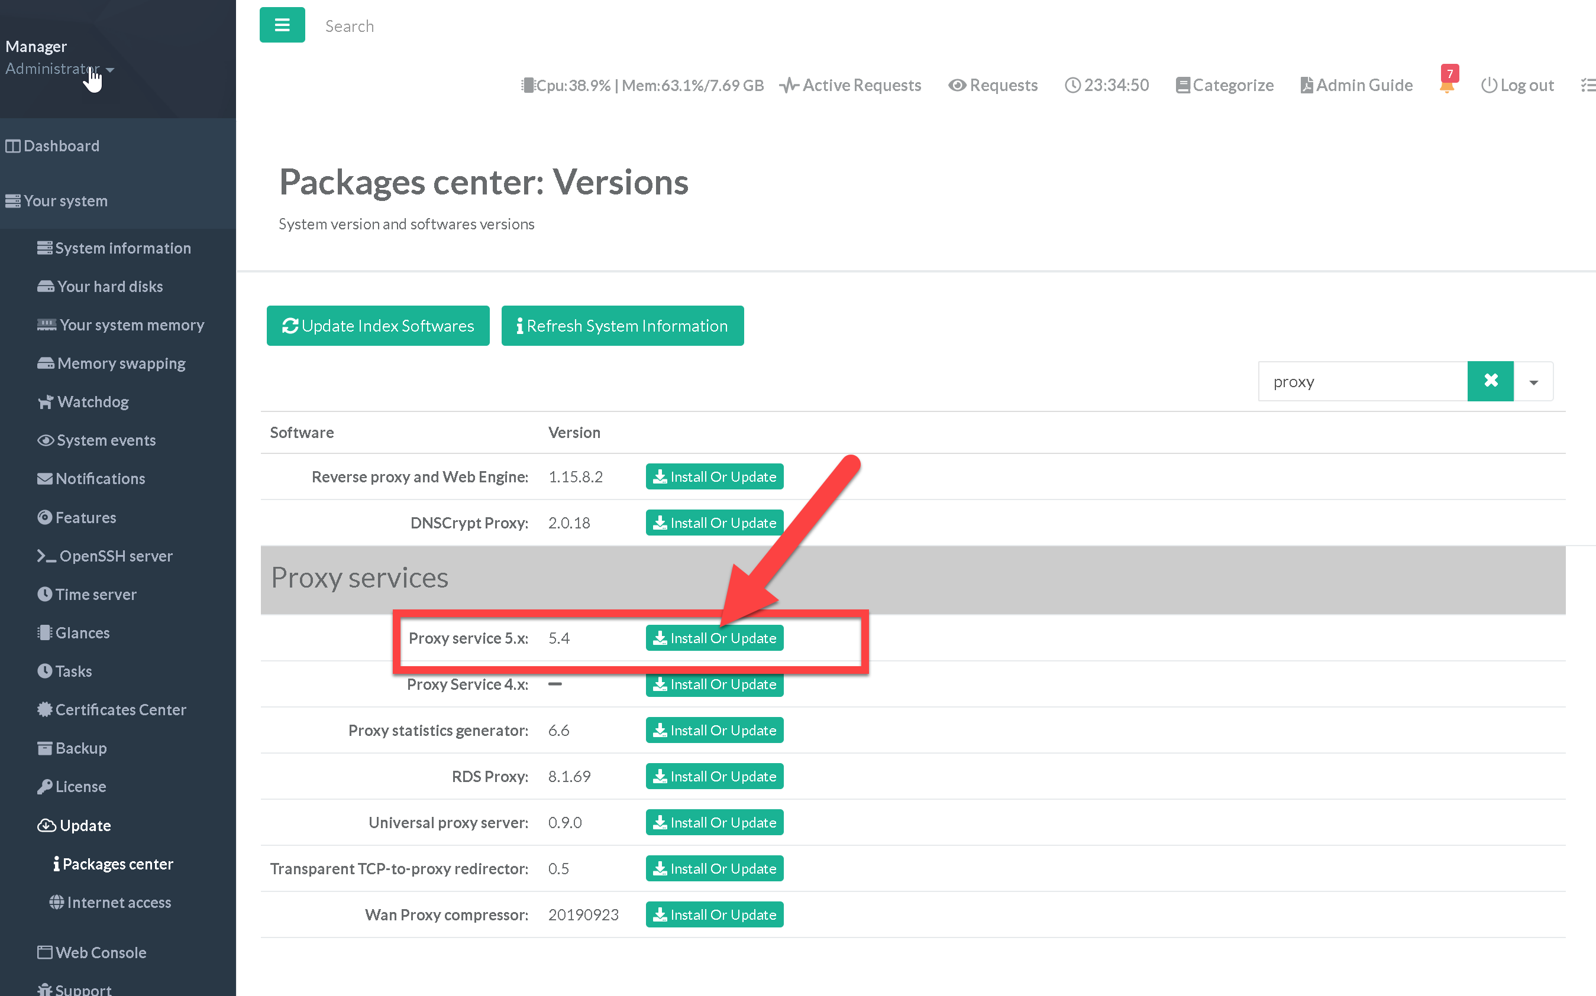
Task: Click Update Index Softwares button
Action: tap(378, 326)
